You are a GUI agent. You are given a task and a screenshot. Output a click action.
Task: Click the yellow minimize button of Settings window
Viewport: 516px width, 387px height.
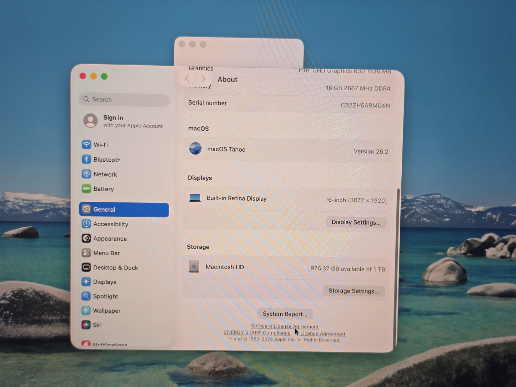94,76
